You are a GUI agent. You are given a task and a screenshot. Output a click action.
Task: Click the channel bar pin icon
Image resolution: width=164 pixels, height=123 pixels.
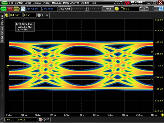pyautogui.click(x=47, y=15)
